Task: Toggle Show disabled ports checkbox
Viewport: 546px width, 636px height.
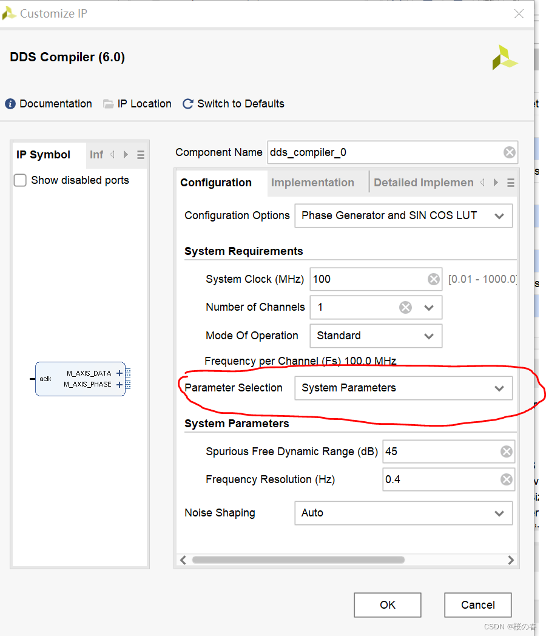Action: (20, 180)
